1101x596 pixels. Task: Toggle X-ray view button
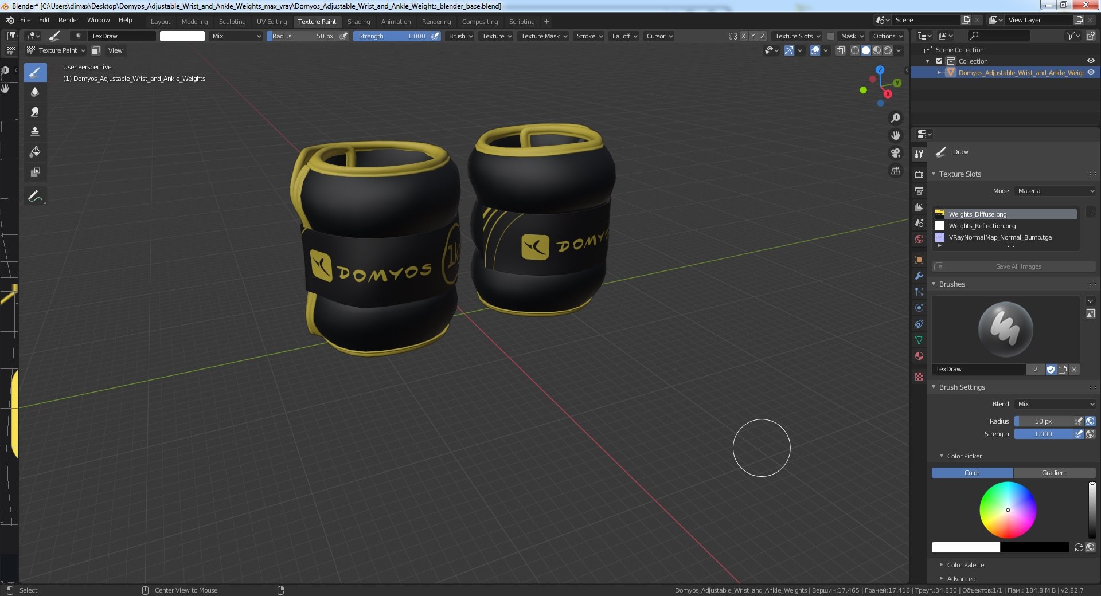tap(840, 50)
